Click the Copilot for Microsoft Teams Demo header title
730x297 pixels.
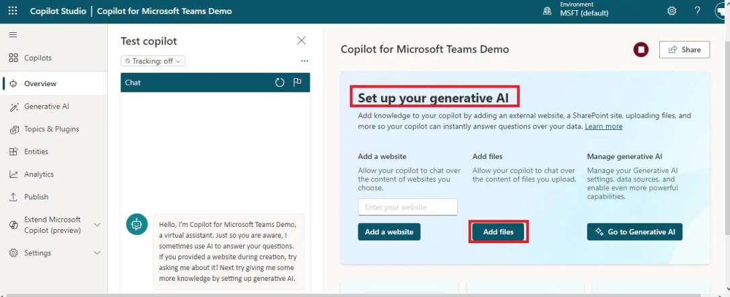pos(164,11)
